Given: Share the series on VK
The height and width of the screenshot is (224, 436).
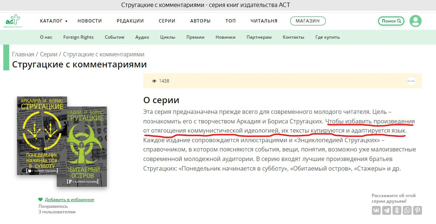Looking at the screenshot, I should 376,210.
